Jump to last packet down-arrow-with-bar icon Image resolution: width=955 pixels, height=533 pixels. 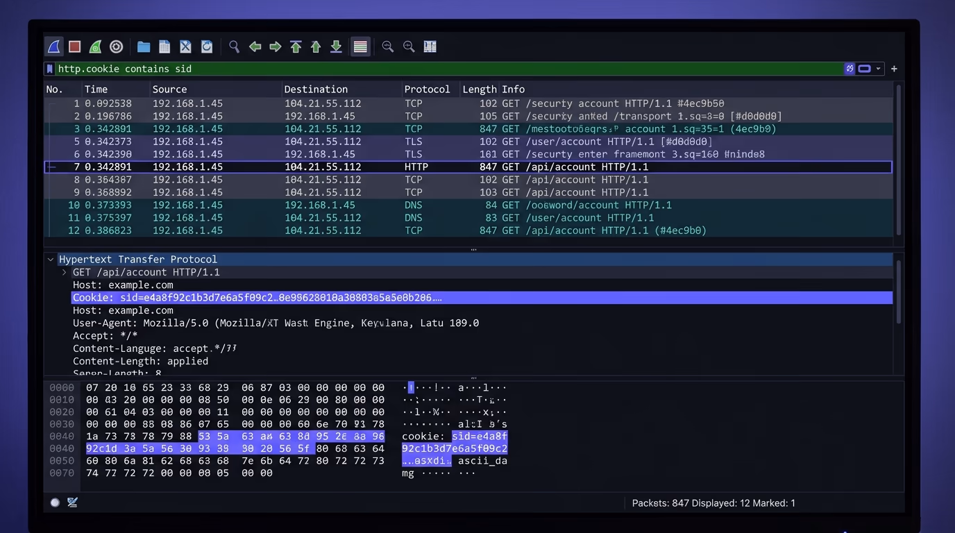coord(336,46)
